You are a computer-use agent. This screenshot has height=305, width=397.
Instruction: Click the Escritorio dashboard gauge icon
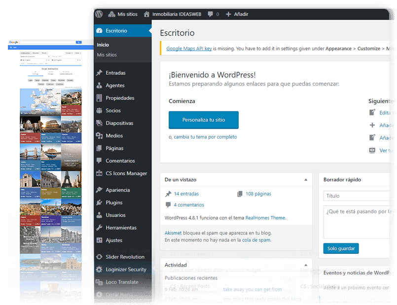pos(99,31)
